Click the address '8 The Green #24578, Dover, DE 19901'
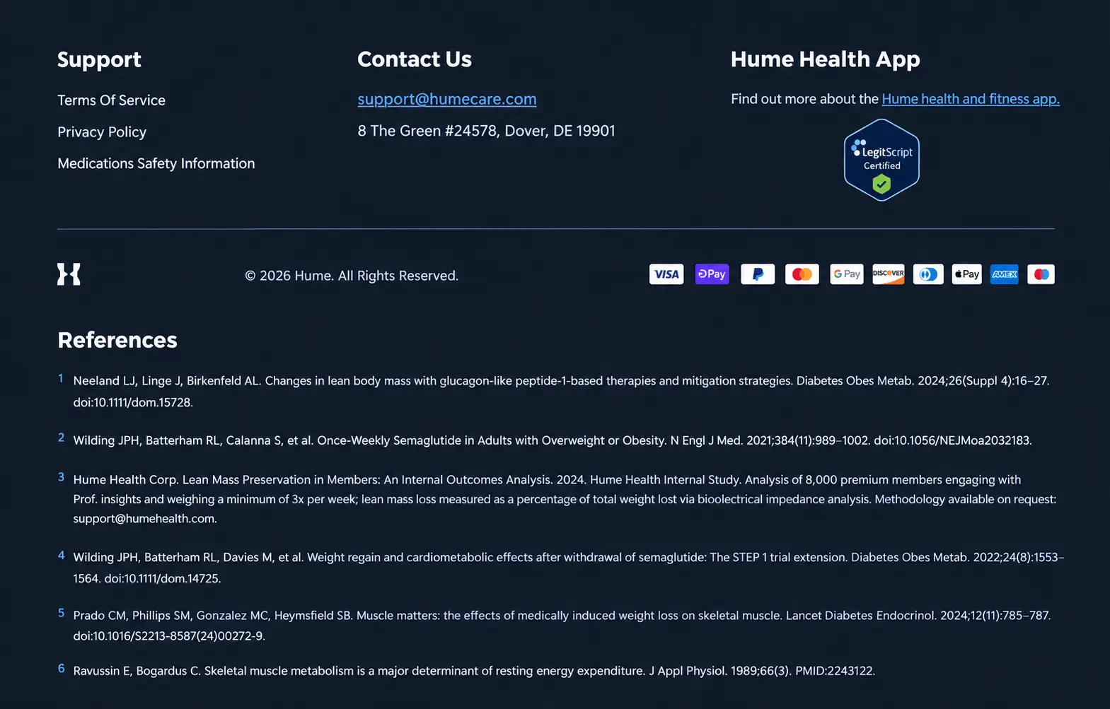The height and width of the screenshot is (709, 1110). coord(486,131)
